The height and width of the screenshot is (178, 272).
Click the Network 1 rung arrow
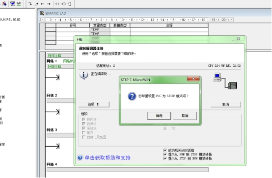point(53,77)
